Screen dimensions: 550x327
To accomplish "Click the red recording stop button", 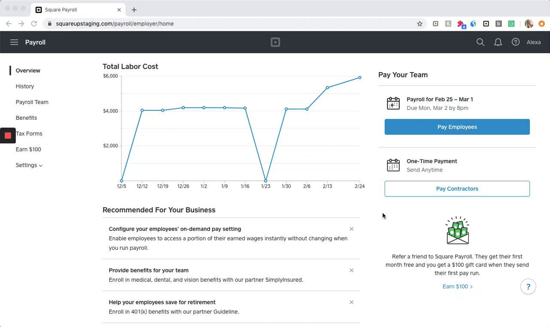I will point(8,136).
